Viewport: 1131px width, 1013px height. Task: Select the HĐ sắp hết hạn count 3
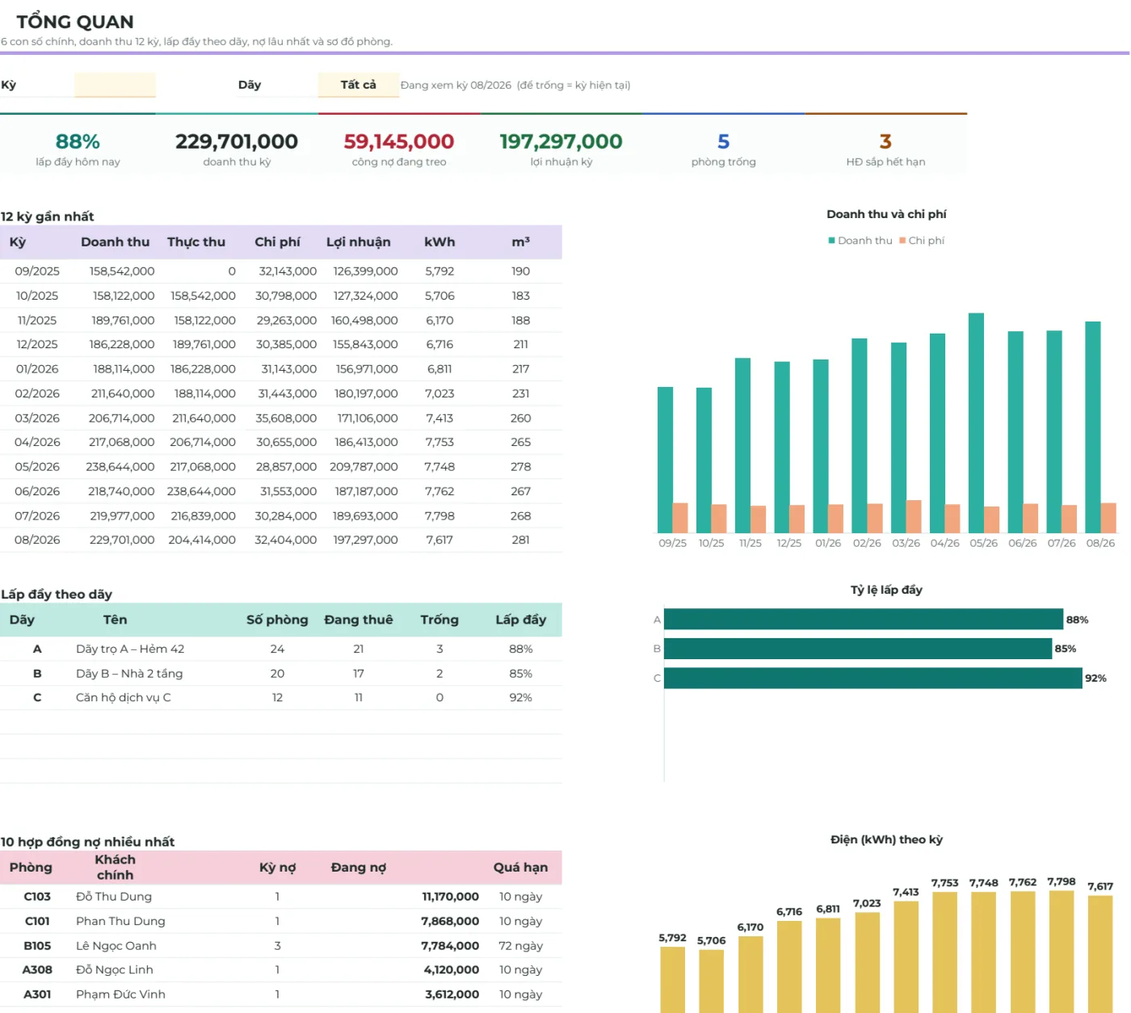(x=885, y=142)
